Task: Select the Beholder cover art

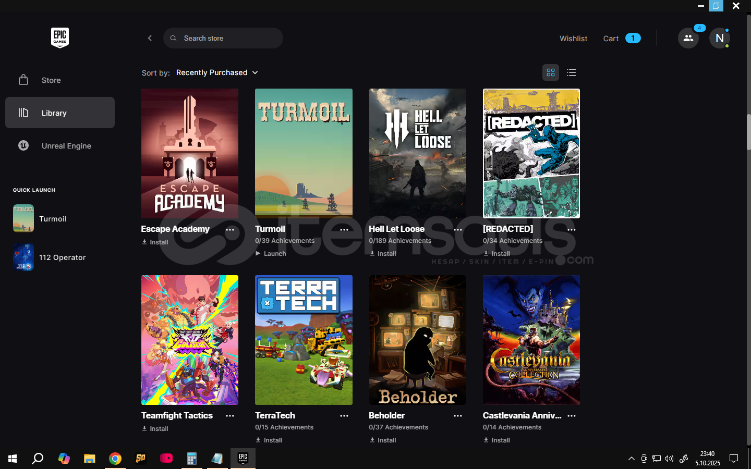Action: [x=418, y=340]
